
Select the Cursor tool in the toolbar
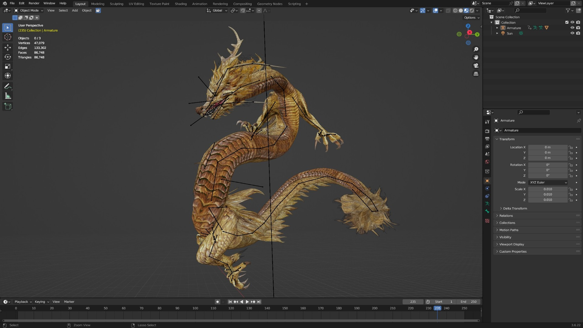(x=8, y=37)
